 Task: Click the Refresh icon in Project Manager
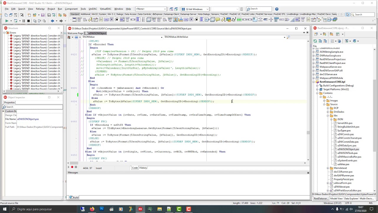(315, 41)
